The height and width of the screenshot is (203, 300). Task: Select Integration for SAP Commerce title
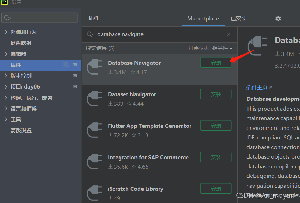pos(148,157)
